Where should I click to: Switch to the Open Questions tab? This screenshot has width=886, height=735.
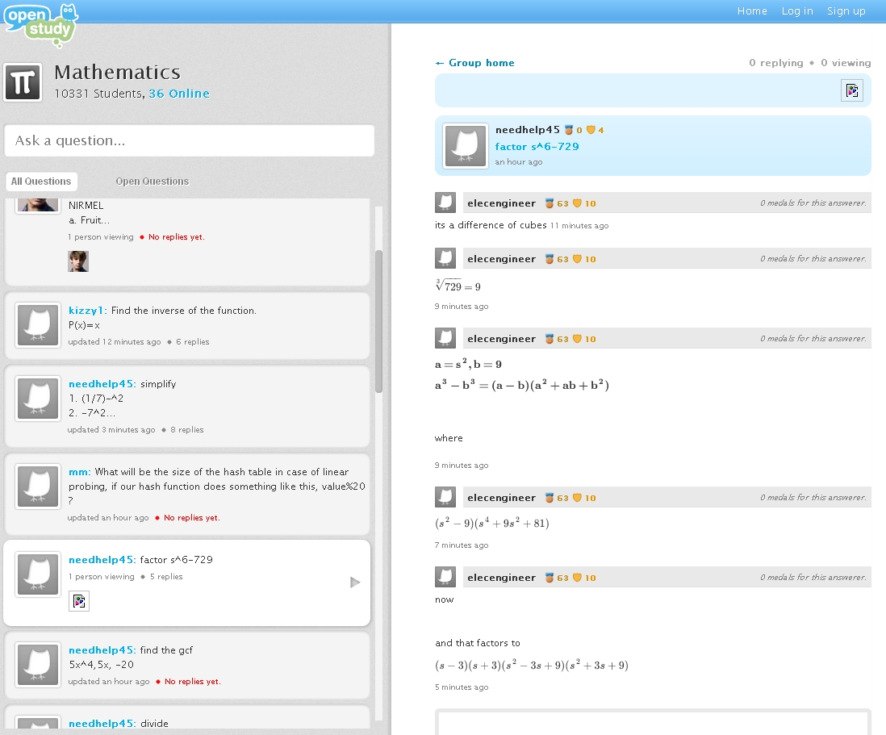[x=152, y=182]
